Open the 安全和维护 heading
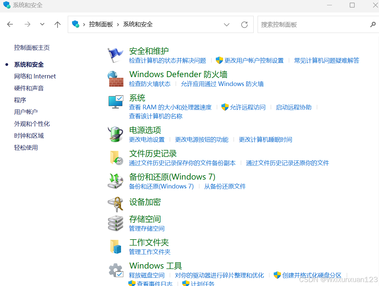This screenshot has height=286, width=379. tap(149, 51)
